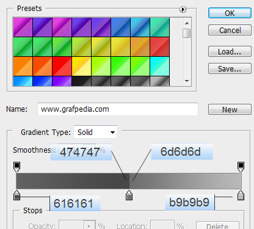This screenshot has width=254, height=229.
Task: Select the black preset in the bottom row
Action: tap(82, 81)
